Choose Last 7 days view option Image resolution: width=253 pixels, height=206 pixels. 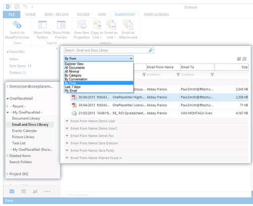[x=99, y=87]
